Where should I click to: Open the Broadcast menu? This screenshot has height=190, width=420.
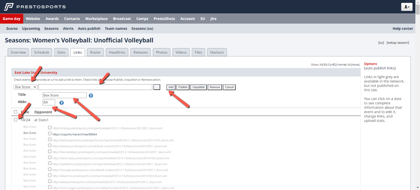(x=122, y=19)
